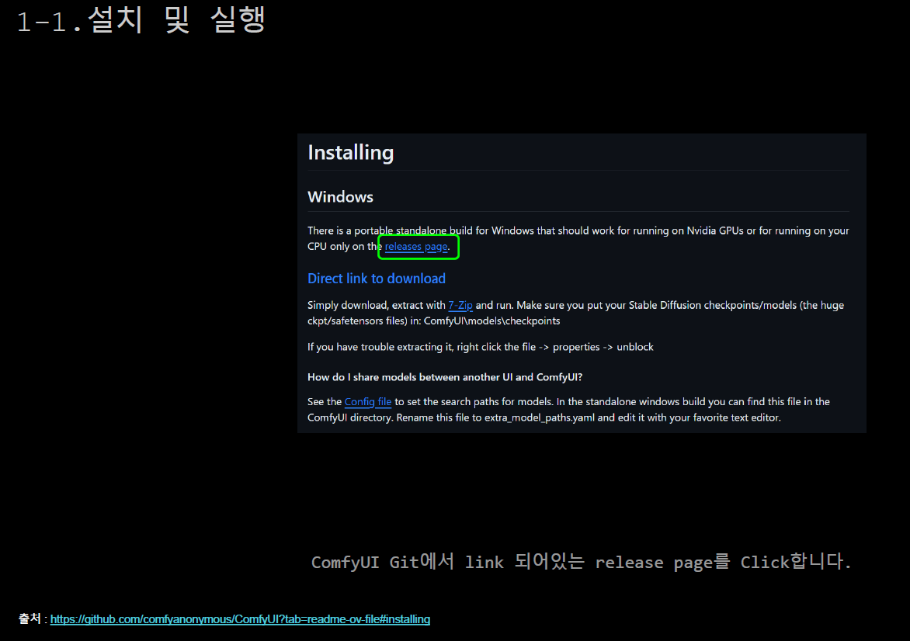Open the releases page link
The height and width of the screenshot is (641, 910).
[416, 247]
